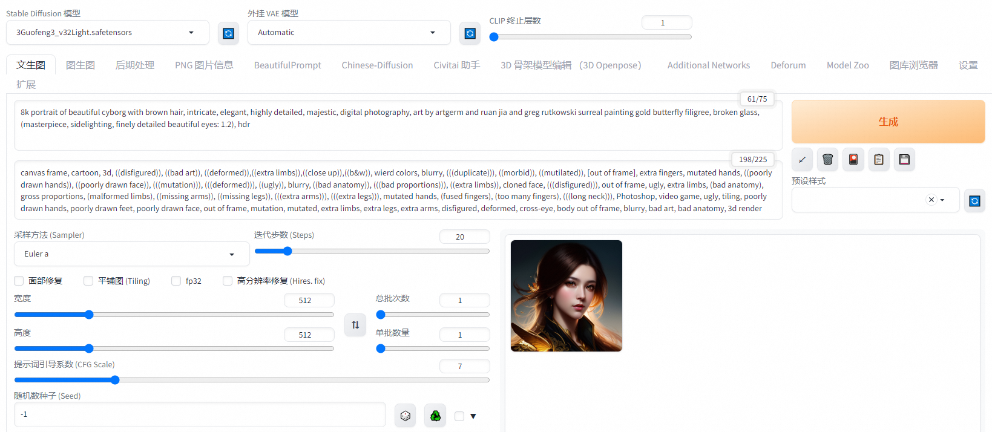
Task: Select the 文生图 tab
Action: pyautogui.click(x=31, y=65)
